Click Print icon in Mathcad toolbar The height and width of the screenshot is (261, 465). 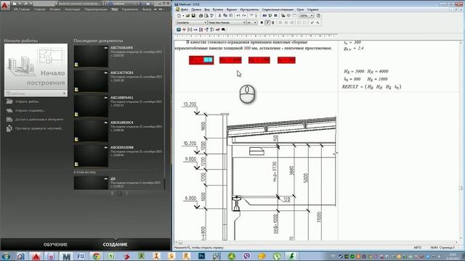[201, 16]
